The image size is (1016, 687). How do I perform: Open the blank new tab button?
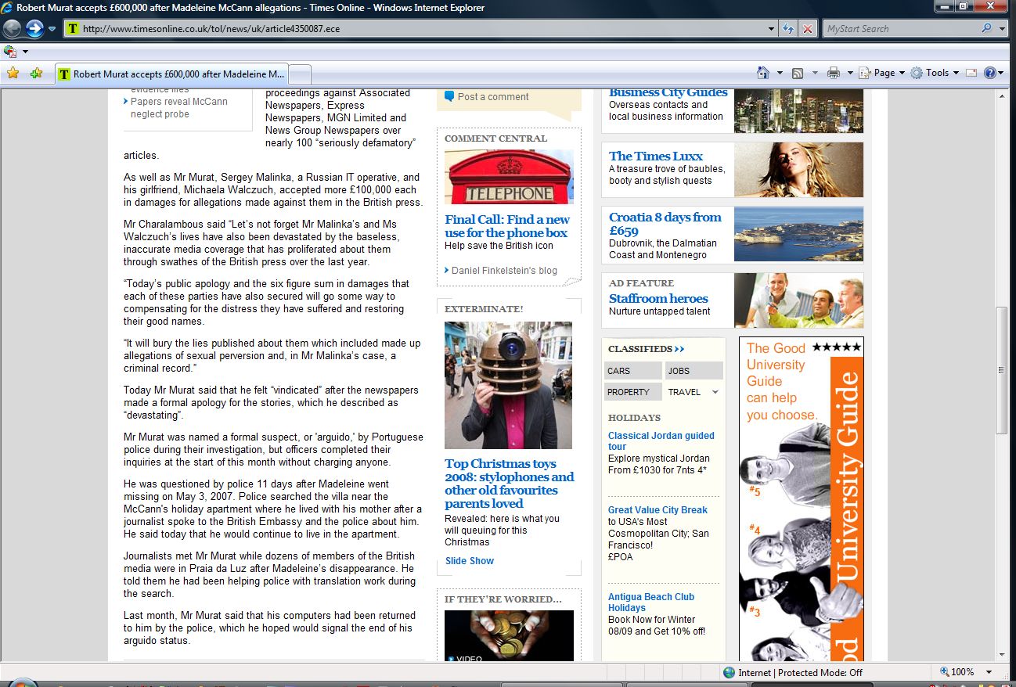301,74
